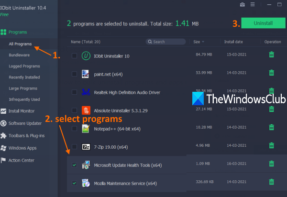Open the hamburger options menu
The height and width of the screenshot is (197, 287).
click(x=253, y=4)
